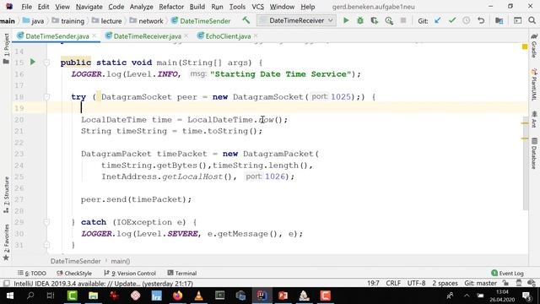Open the Version Control tool window
The image size is (540, 304).
[130, 273]
